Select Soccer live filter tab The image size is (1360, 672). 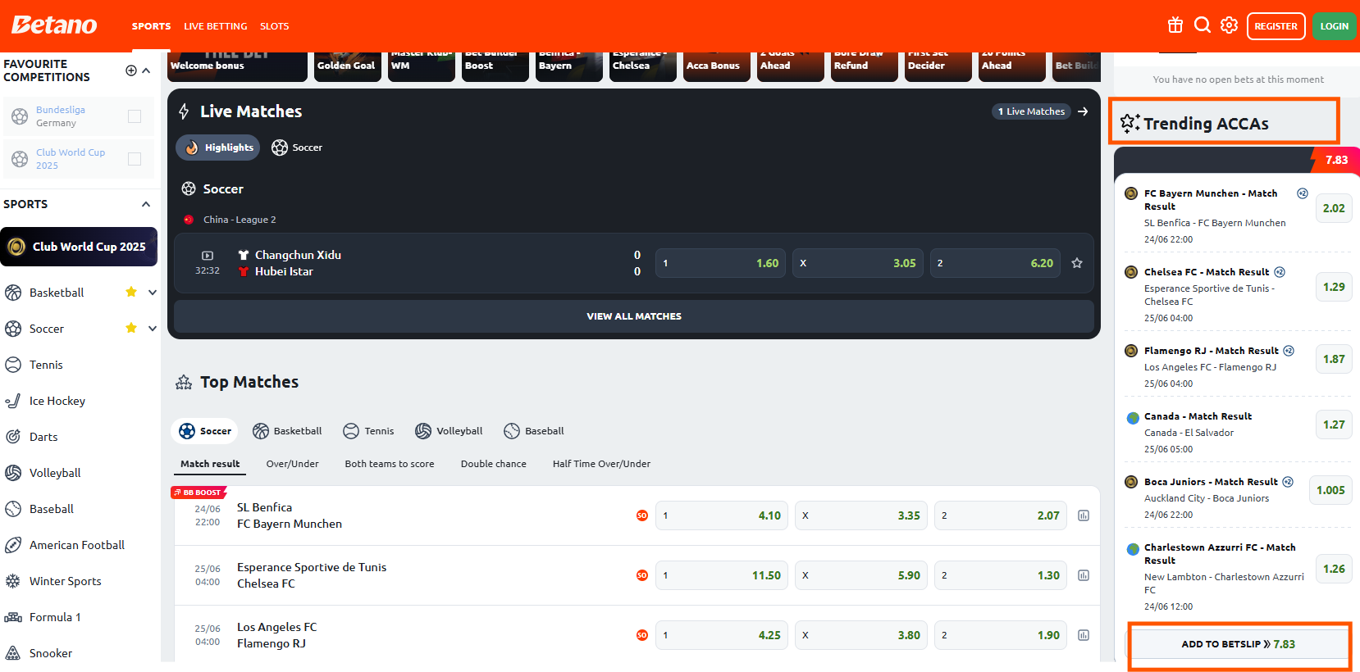click(x=297, y=148)
